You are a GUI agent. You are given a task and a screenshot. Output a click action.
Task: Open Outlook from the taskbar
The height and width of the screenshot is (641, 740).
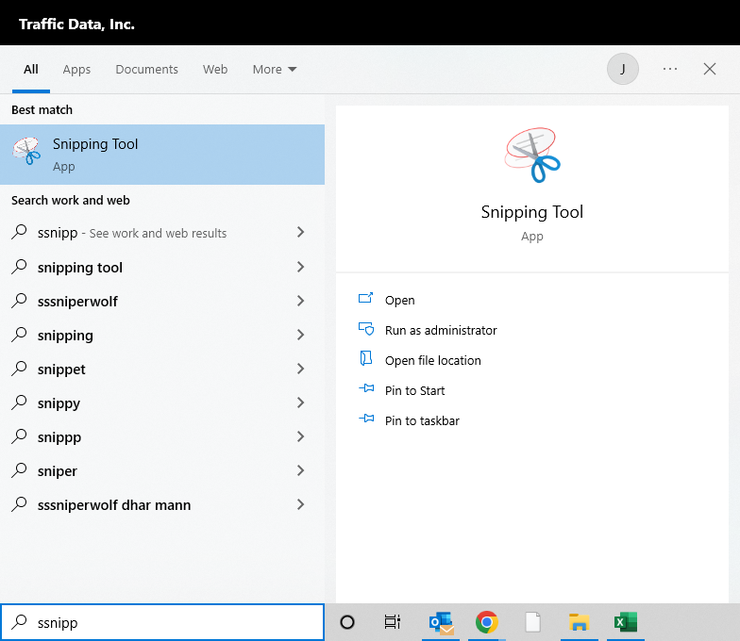click(x=441, y=622)
